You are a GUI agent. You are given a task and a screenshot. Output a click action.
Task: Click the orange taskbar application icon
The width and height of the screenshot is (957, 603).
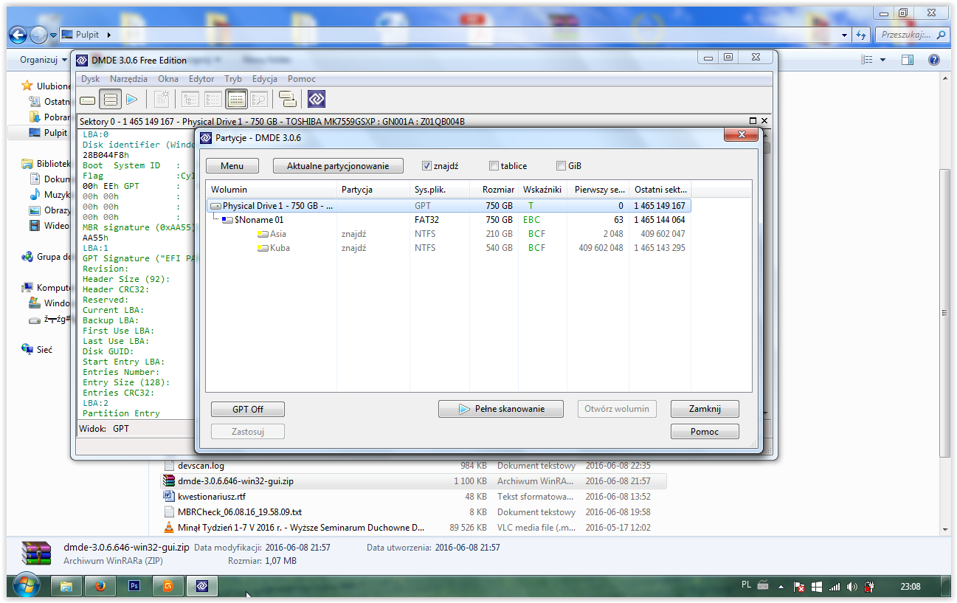click(x=168, y=586)
